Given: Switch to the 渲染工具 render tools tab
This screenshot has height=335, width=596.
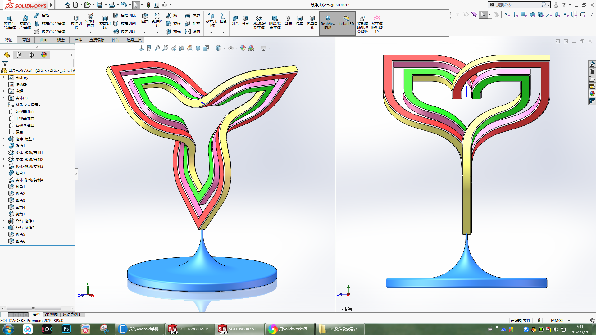Looking at the screenshot, I should point(134,40).
